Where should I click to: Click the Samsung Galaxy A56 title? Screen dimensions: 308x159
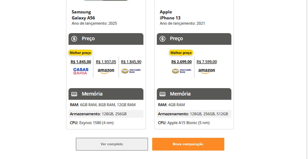[x=83, y=15]
